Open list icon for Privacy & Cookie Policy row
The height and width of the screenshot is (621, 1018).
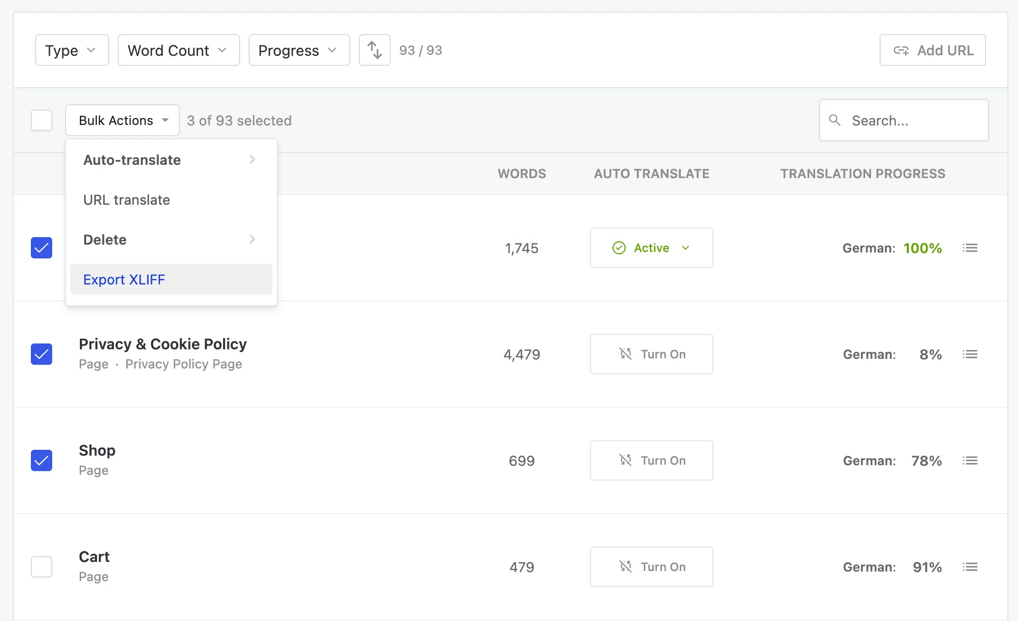point(970,354)
